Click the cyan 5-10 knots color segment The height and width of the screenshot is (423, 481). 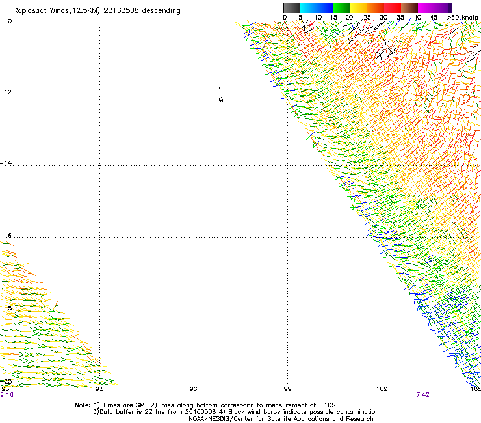coord(308,8)
